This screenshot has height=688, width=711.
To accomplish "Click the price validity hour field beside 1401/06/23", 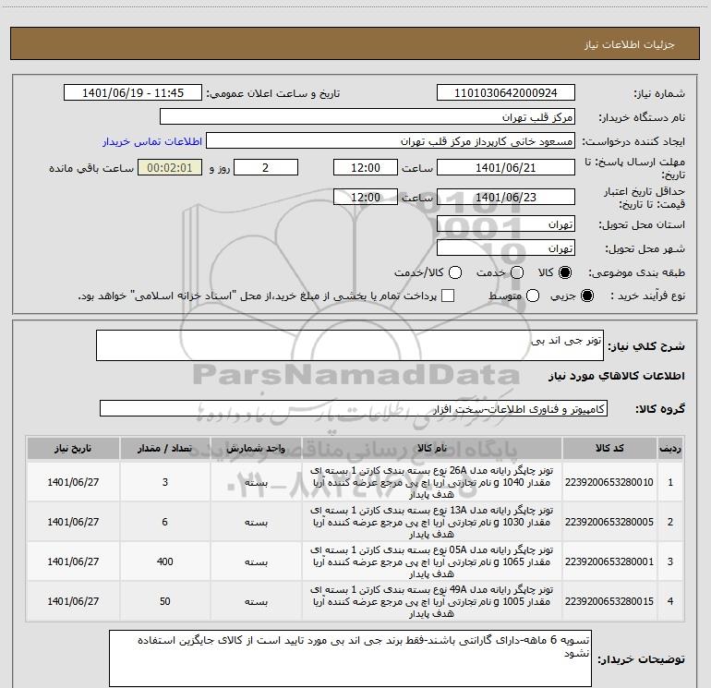I will point(366,198).
